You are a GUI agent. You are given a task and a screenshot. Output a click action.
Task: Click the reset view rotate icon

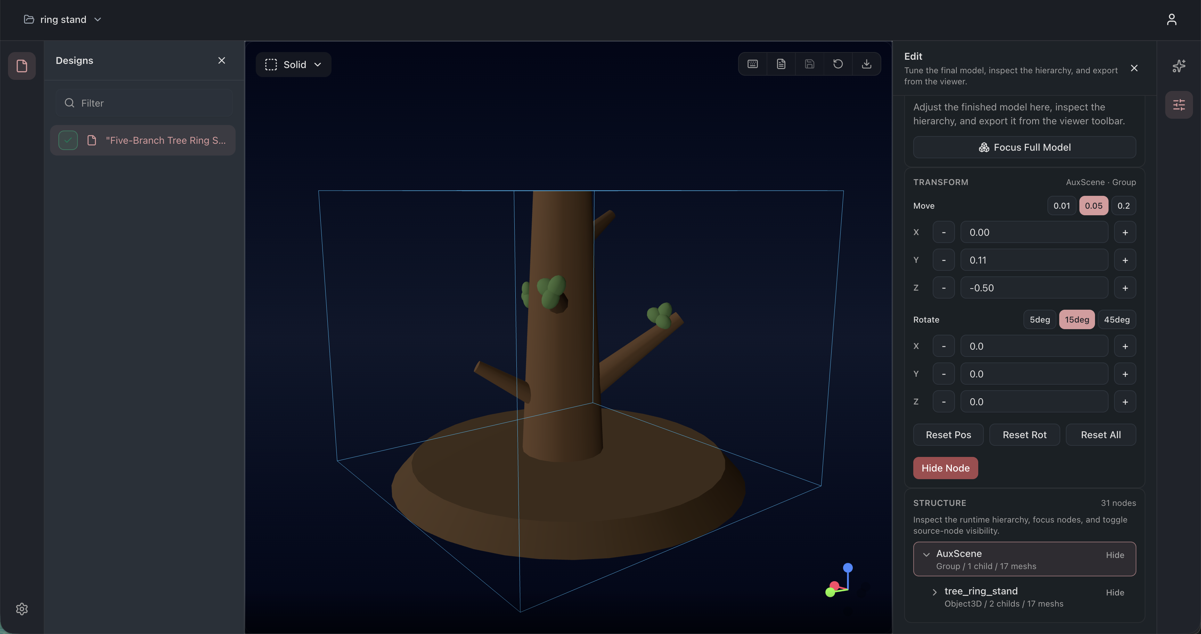pyautogui.click(x=838, y=64)
